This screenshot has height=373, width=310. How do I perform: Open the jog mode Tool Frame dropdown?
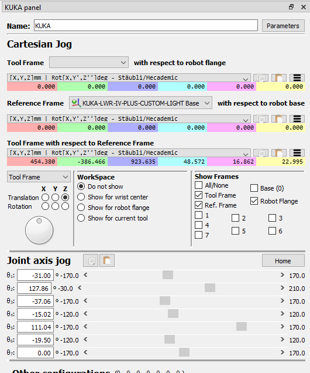(39, 177)
